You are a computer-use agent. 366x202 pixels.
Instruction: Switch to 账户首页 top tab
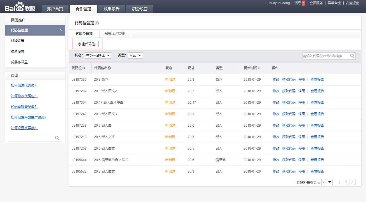pyautogui.click(x=55, y=9)
